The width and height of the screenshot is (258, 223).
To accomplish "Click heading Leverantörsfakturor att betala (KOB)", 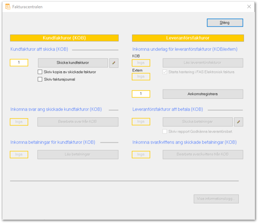I will tap(168, 109).
